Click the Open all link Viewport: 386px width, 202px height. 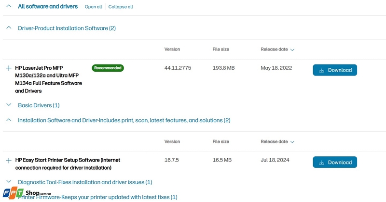click(93, 7)
